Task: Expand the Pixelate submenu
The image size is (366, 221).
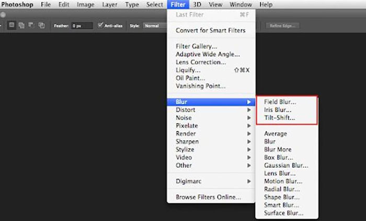Action: tap(211, 126)
